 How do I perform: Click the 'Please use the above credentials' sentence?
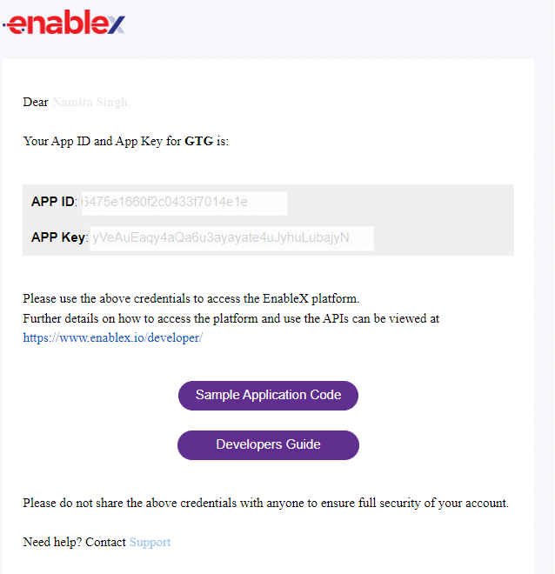(191, 298)
